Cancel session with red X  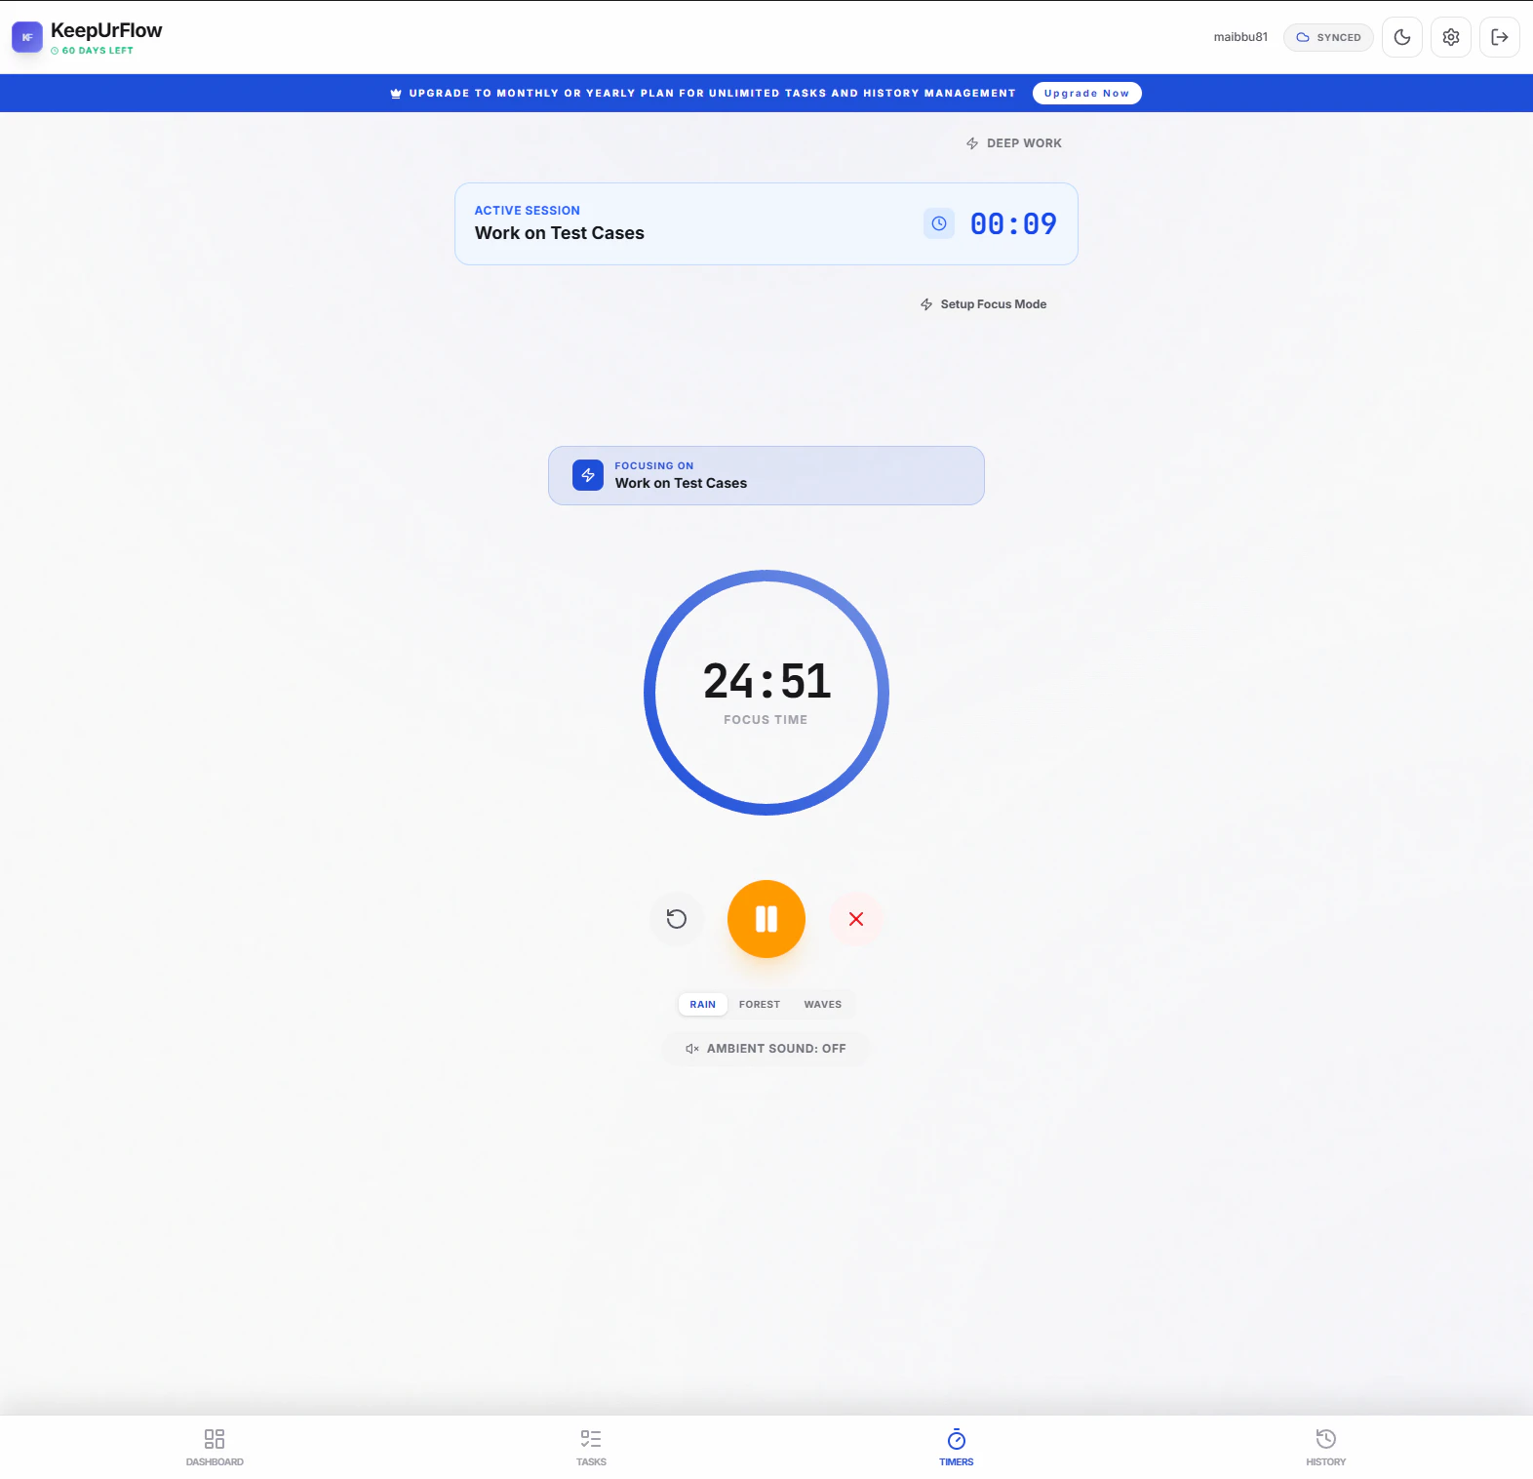coord(856,919)
